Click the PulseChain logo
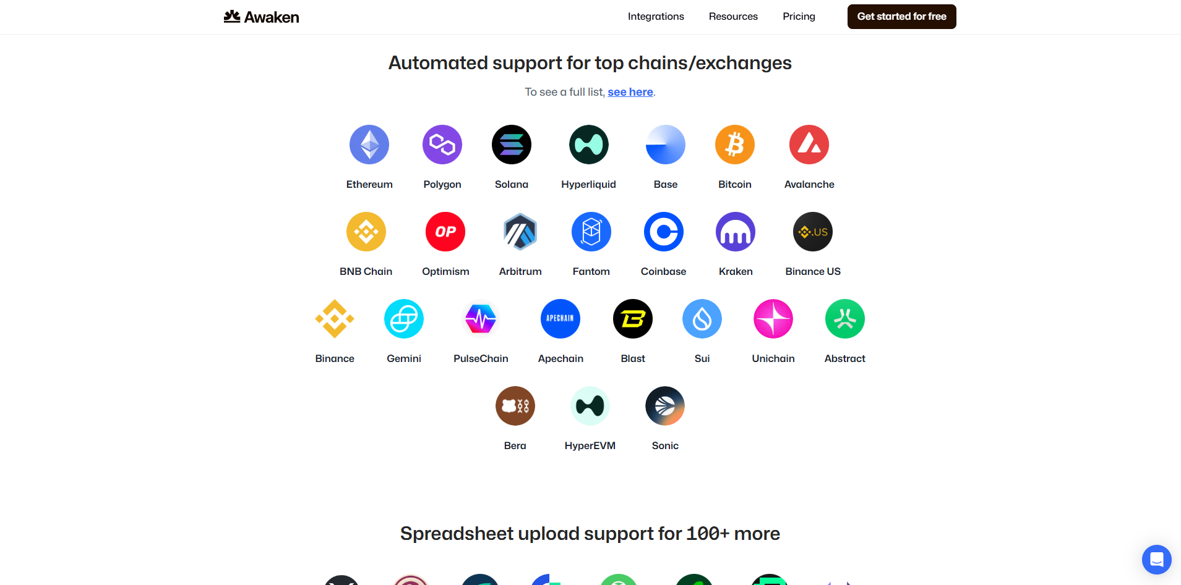Viewport: 1181px width, 585px height. [480, 319]
